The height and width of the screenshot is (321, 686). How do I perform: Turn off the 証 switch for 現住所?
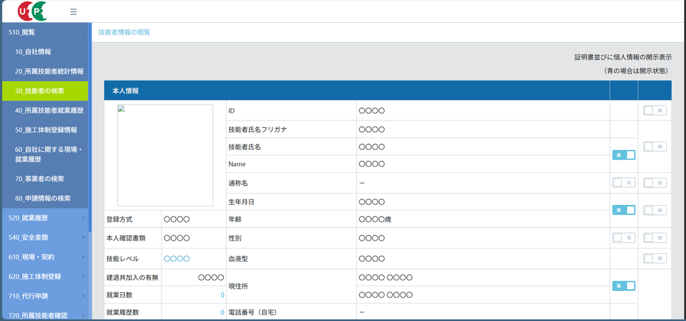(624, 286)
